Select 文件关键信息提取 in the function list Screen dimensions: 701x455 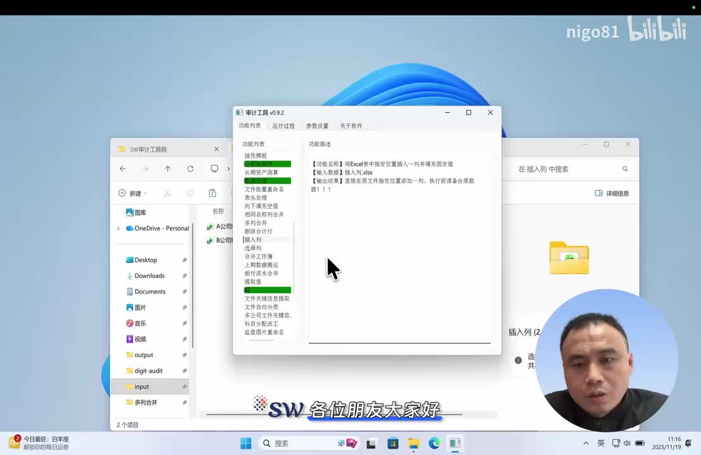267,298
